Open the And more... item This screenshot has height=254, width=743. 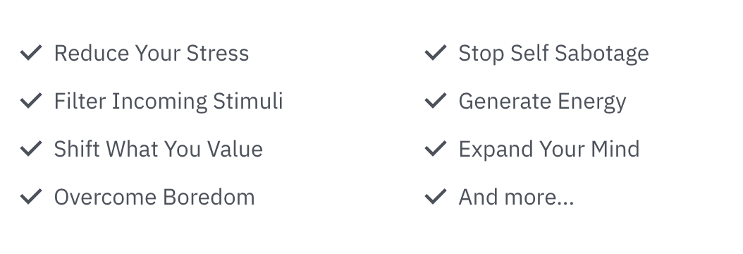[x=516, y=197]
